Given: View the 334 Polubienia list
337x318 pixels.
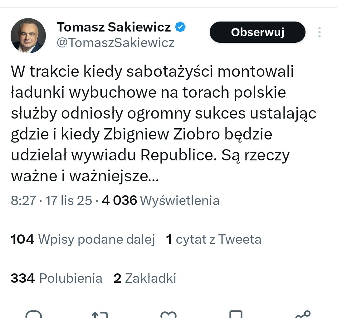Looking at the screenshot, I should pos(56,278).
